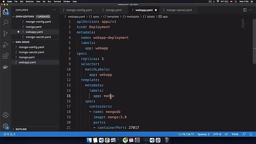Click the mongo:5.0 image value
Image resolution: width=256 pixels, height=144 pixels.
(117, 117)
